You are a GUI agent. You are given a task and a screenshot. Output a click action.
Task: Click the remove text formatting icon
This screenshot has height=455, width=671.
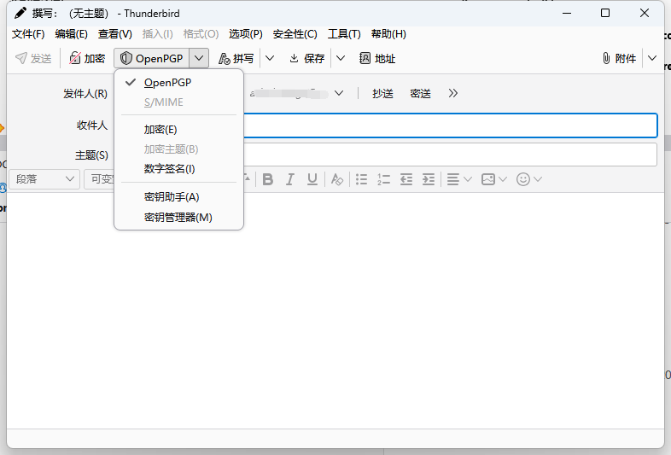point(337,179)
